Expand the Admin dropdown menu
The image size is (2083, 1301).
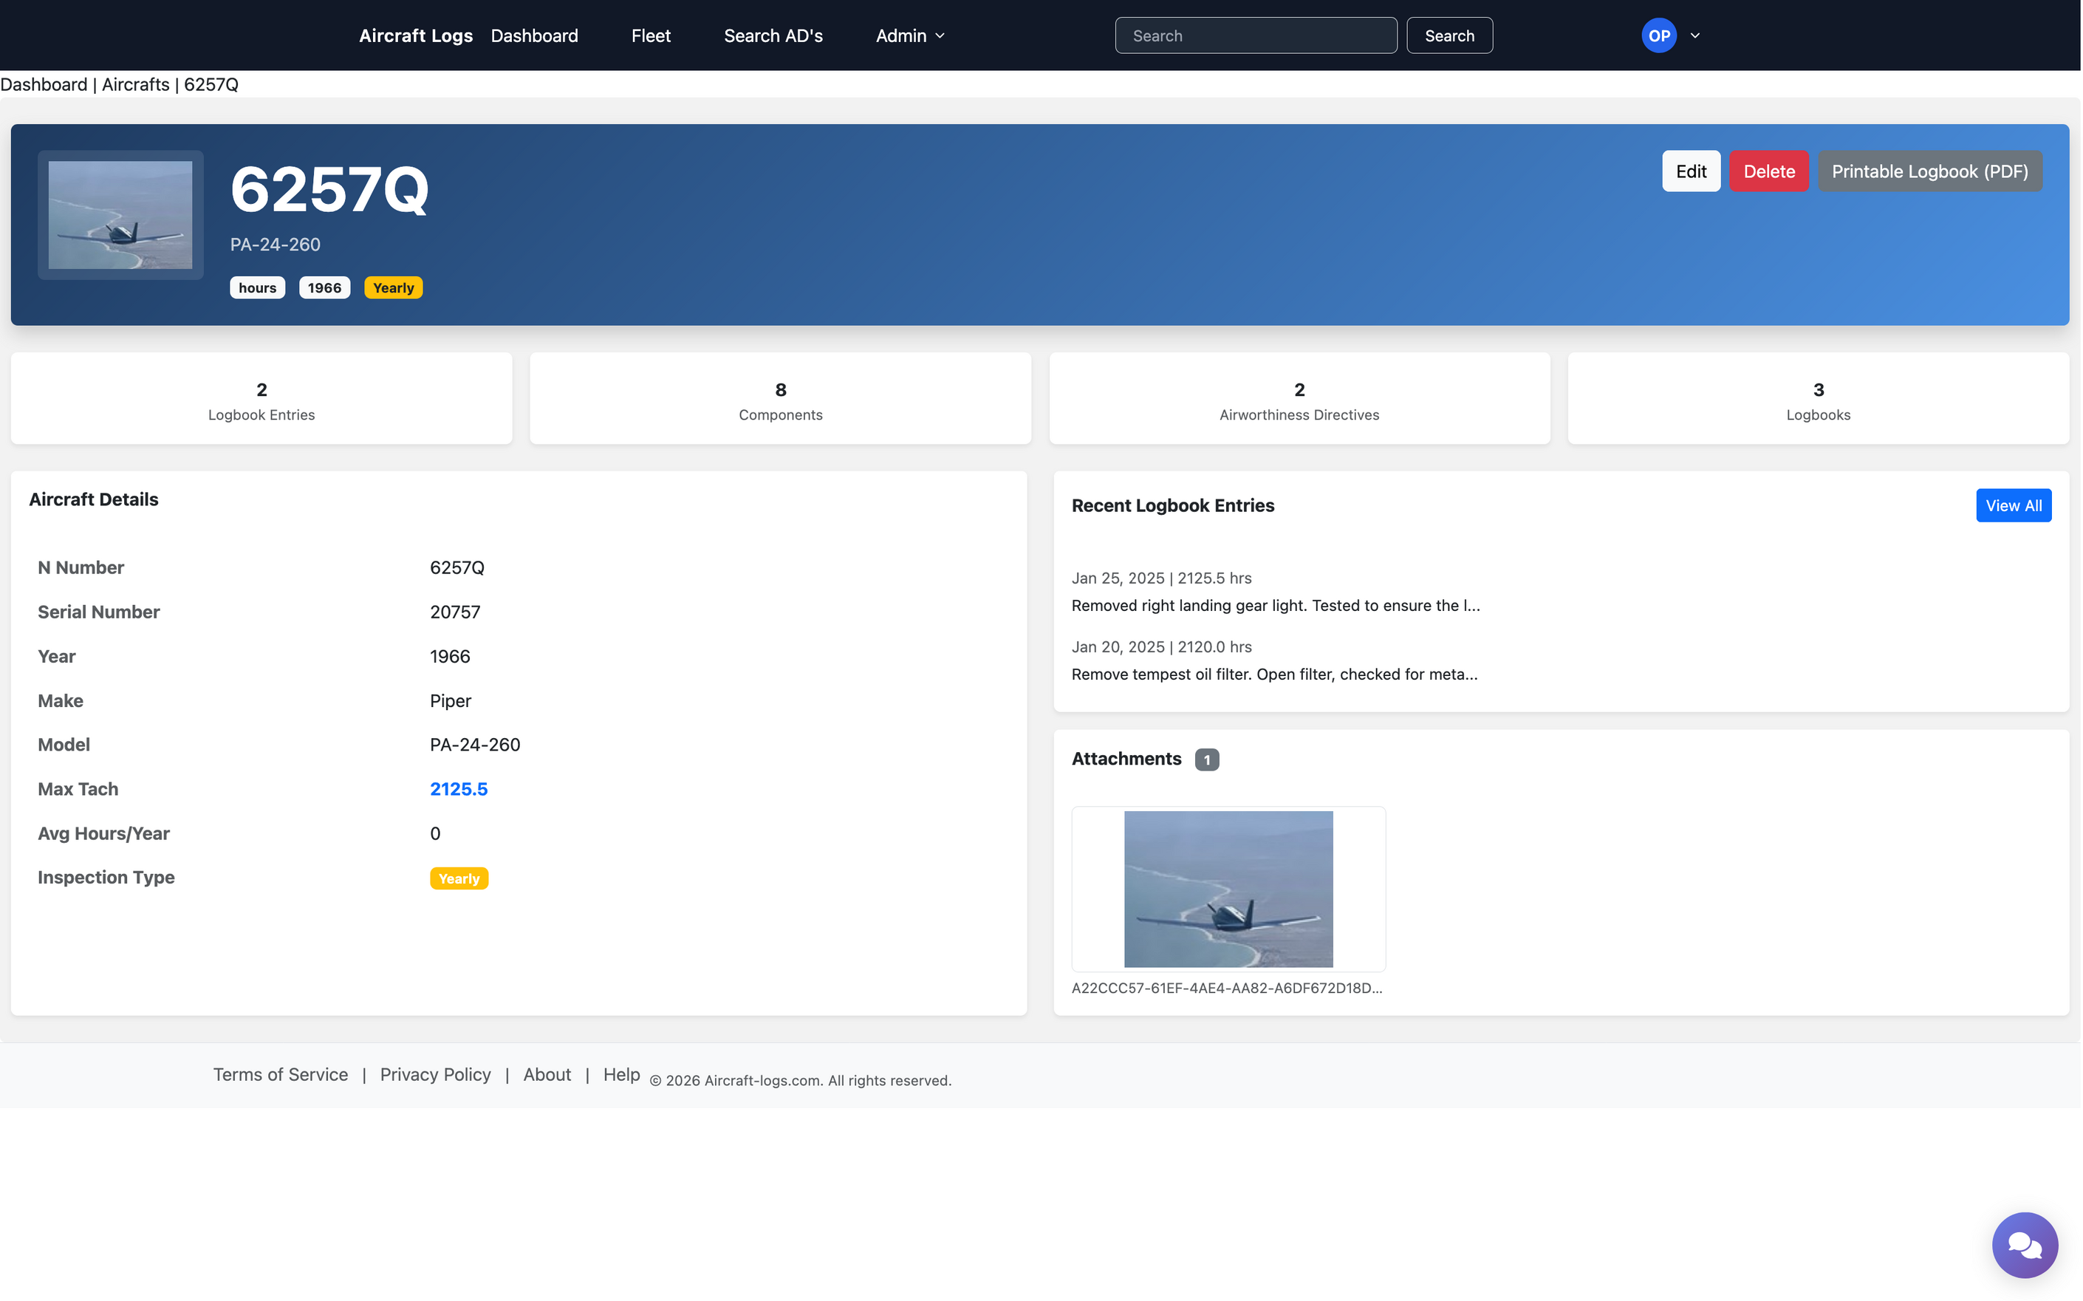910,35
